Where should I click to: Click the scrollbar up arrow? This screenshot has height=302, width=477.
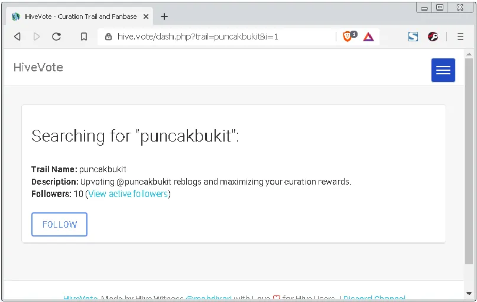coord(469,54)
